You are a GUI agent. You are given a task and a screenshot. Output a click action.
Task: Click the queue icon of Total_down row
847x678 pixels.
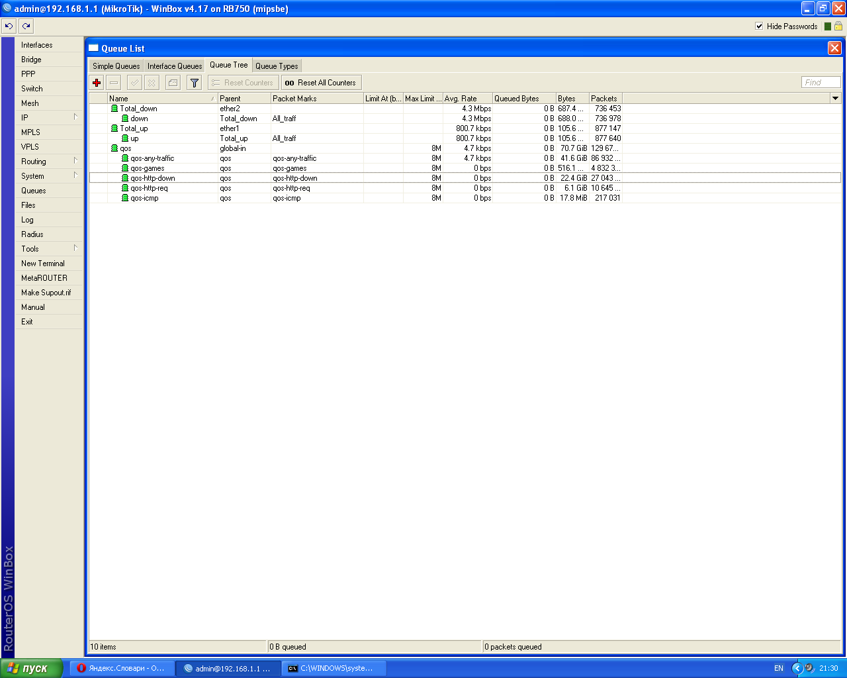click(114, 109)
